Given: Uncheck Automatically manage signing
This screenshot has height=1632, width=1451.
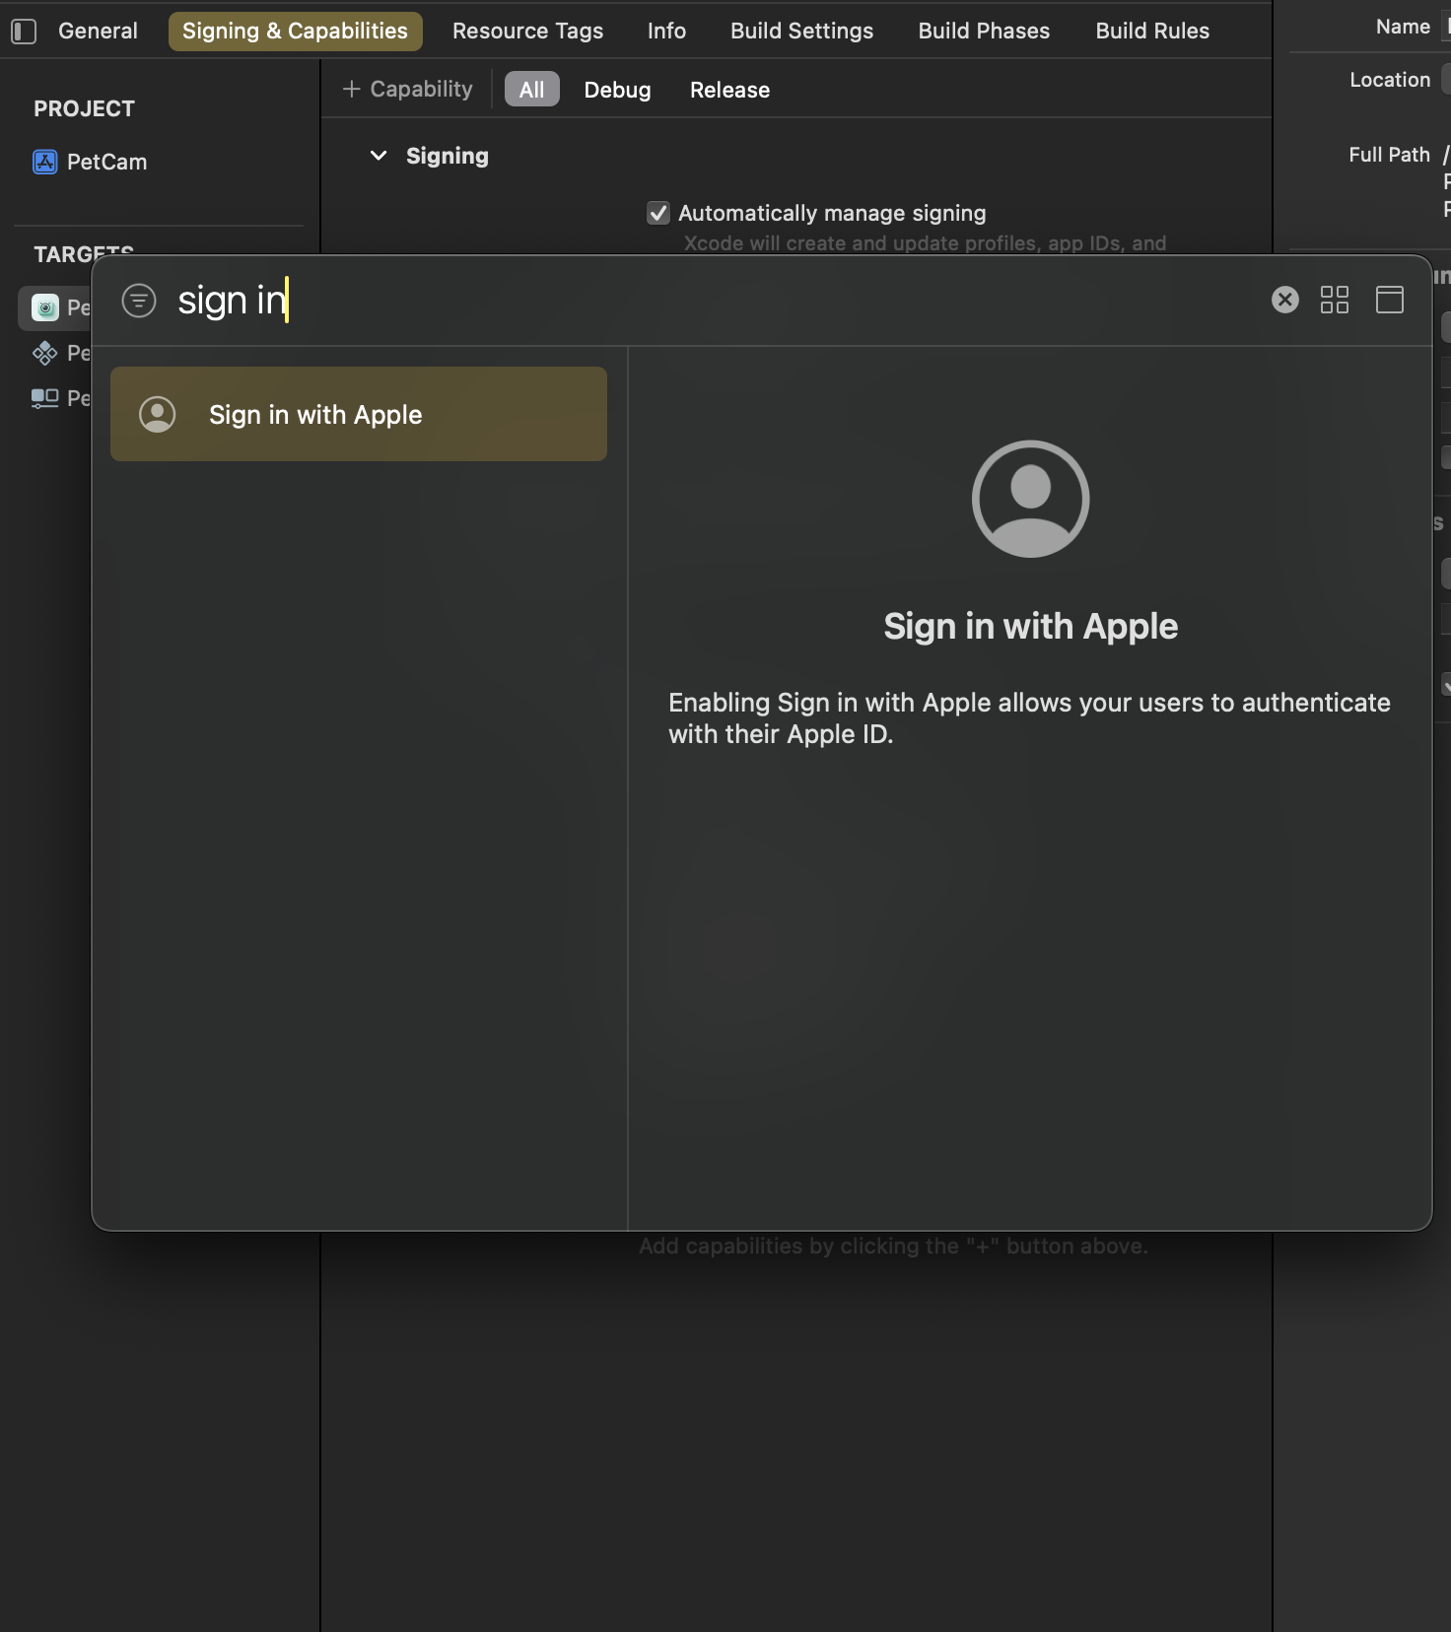Looking at the screenshot, I should 658,213.
